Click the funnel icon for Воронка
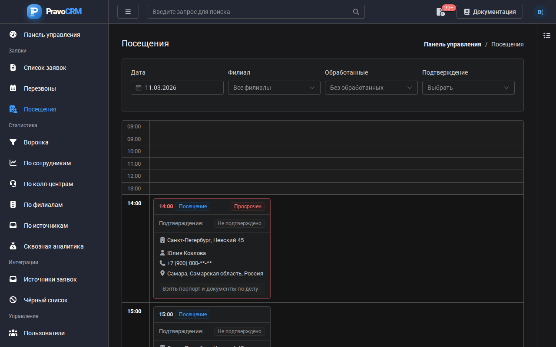The image size is (556, 347). pos(13,142)
